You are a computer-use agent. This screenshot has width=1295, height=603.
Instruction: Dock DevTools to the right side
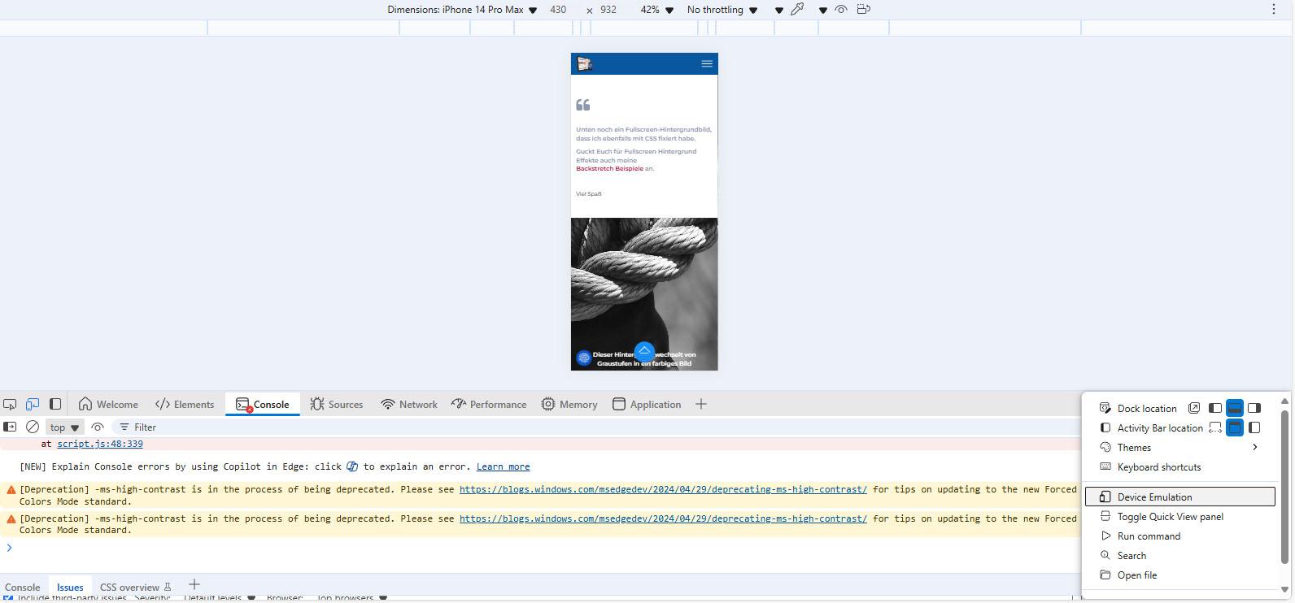click(1254, 409)
